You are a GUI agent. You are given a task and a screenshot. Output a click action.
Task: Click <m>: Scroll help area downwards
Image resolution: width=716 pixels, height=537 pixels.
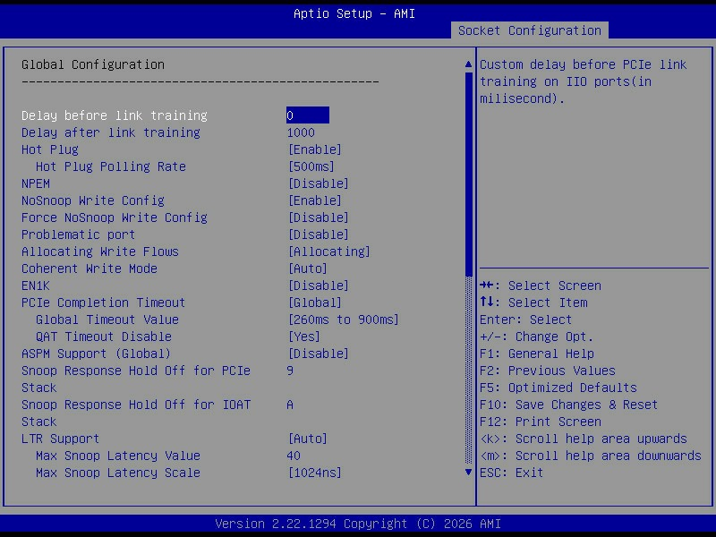coord(591,456)
